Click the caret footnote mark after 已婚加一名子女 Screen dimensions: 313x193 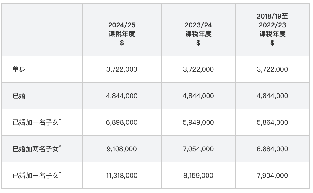tap(60, 120)
